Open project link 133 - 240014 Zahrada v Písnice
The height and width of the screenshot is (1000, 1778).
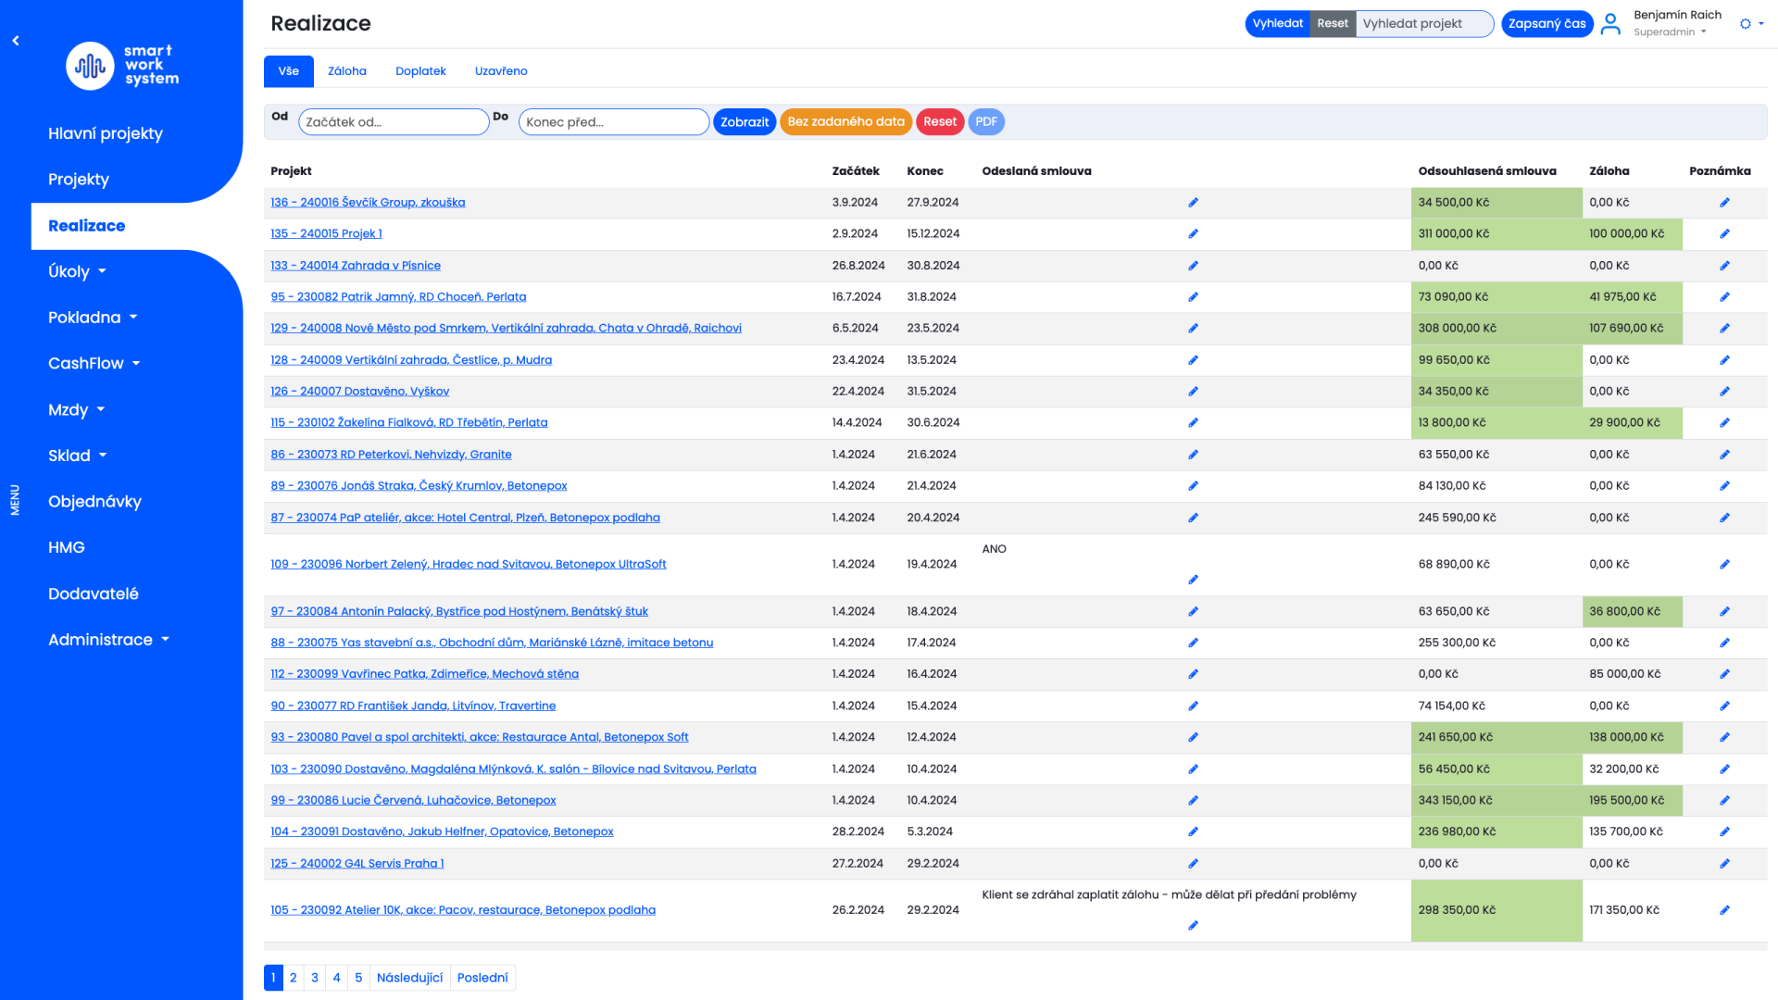(355, 266)
